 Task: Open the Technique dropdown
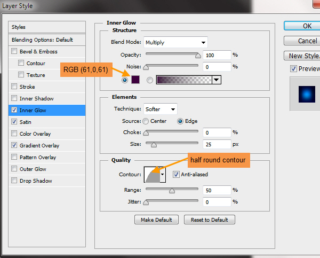coord(161,109)
